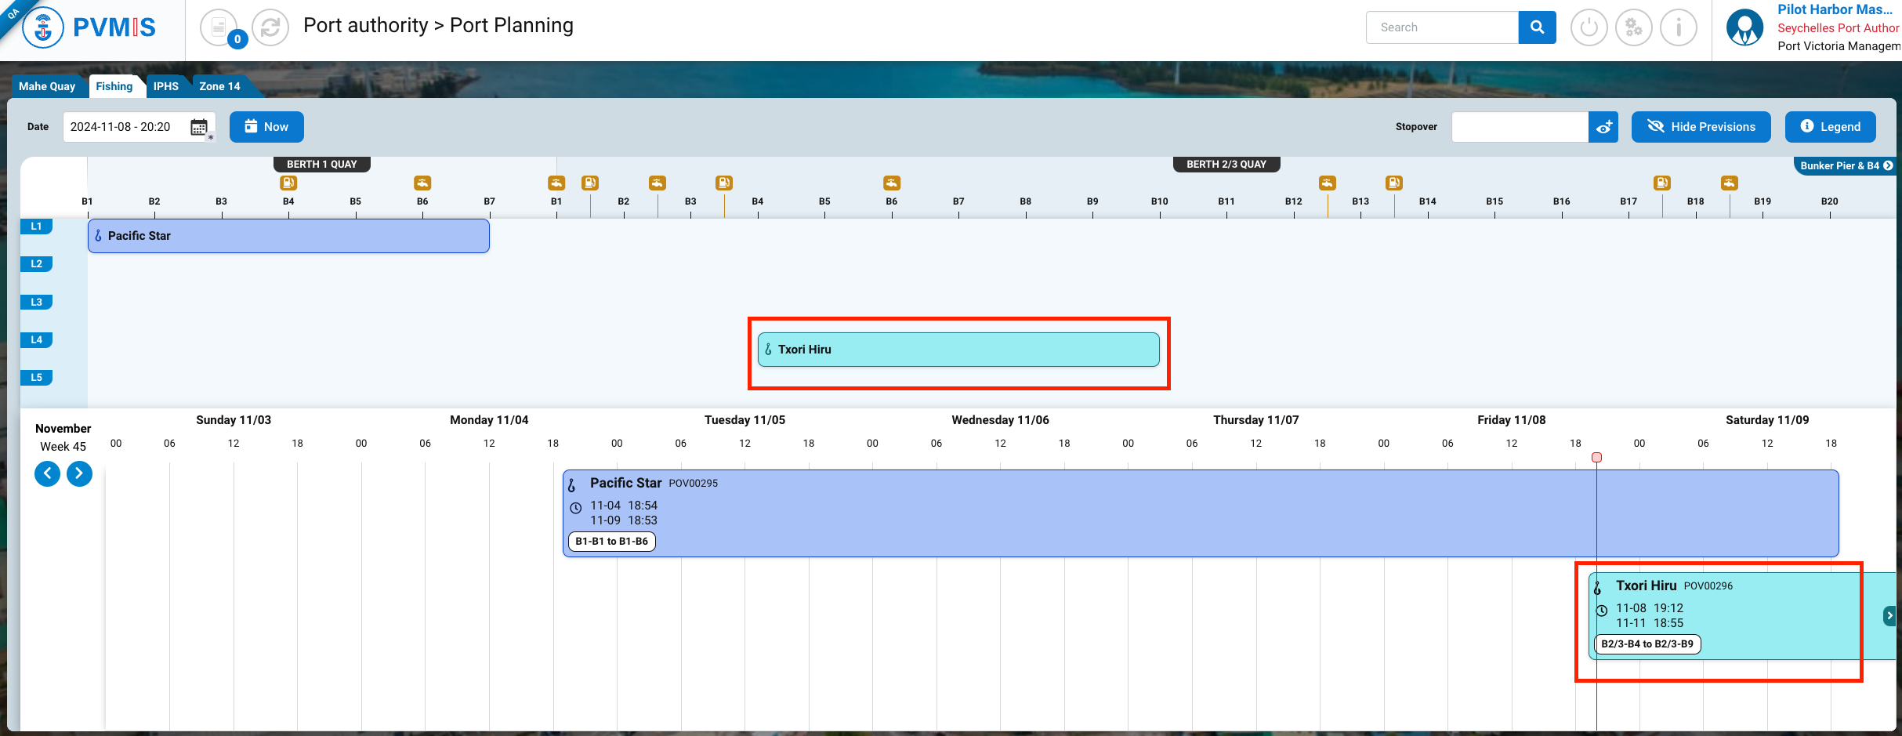The height and width of the screenshot is (736, 1902).
Task: Switch to the Zone 14 tab
Action: [219, 86]
